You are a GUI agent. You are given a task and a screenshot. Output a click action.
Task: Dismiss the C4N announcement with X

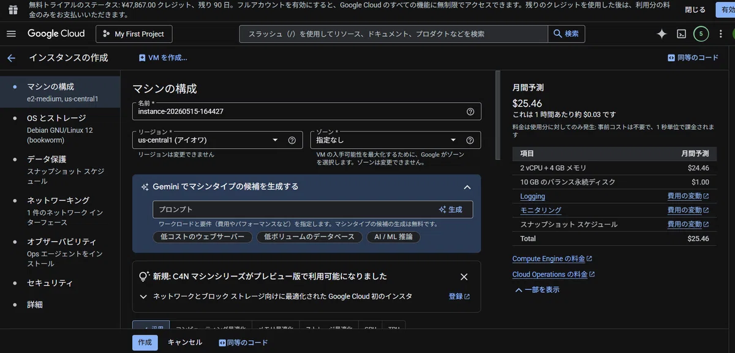click(x=464, y=277)
